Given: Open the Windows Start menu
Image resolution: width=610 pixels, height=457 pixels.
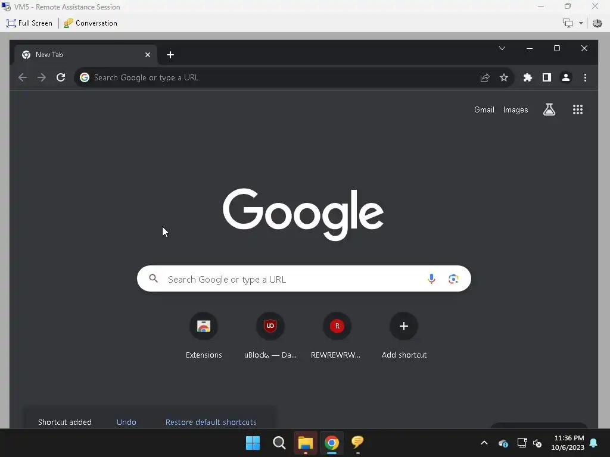Looking at the screenshot, I should (x=253, y=443).
